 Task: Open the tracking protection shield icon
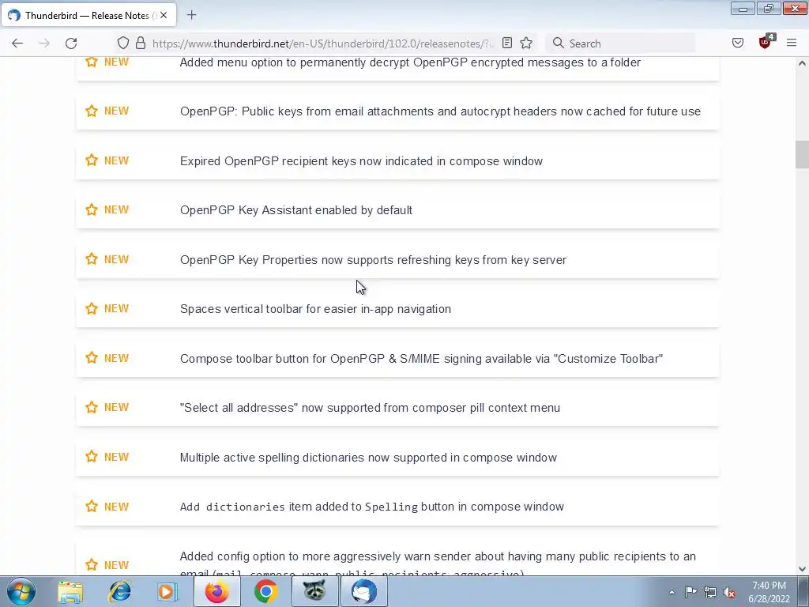tap(122, 43)
